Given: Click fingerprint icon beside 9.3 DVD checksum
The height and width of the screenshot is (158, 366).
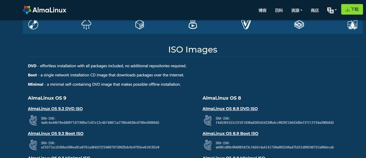Looking at the screenshot, I should pyautogui.click(x=33, y=120).
